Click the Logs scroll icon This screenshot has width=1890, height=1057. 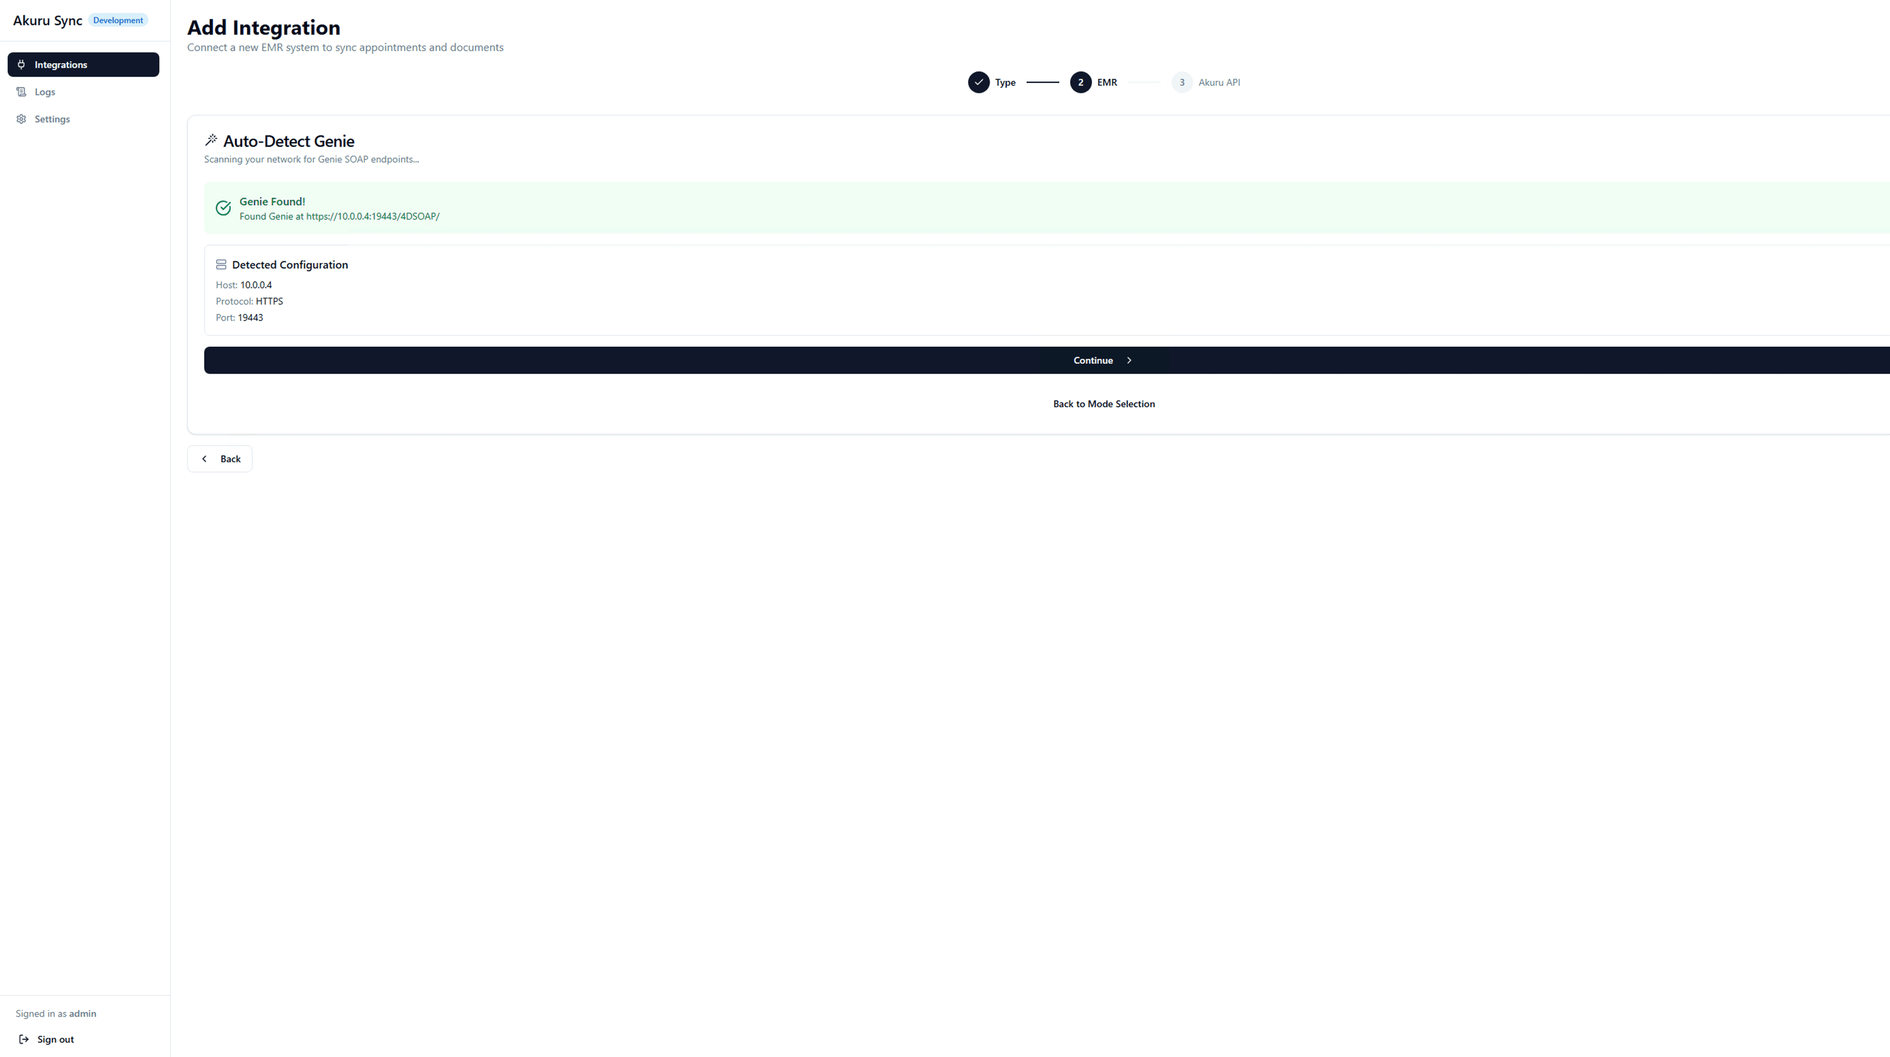pos(21,91)
